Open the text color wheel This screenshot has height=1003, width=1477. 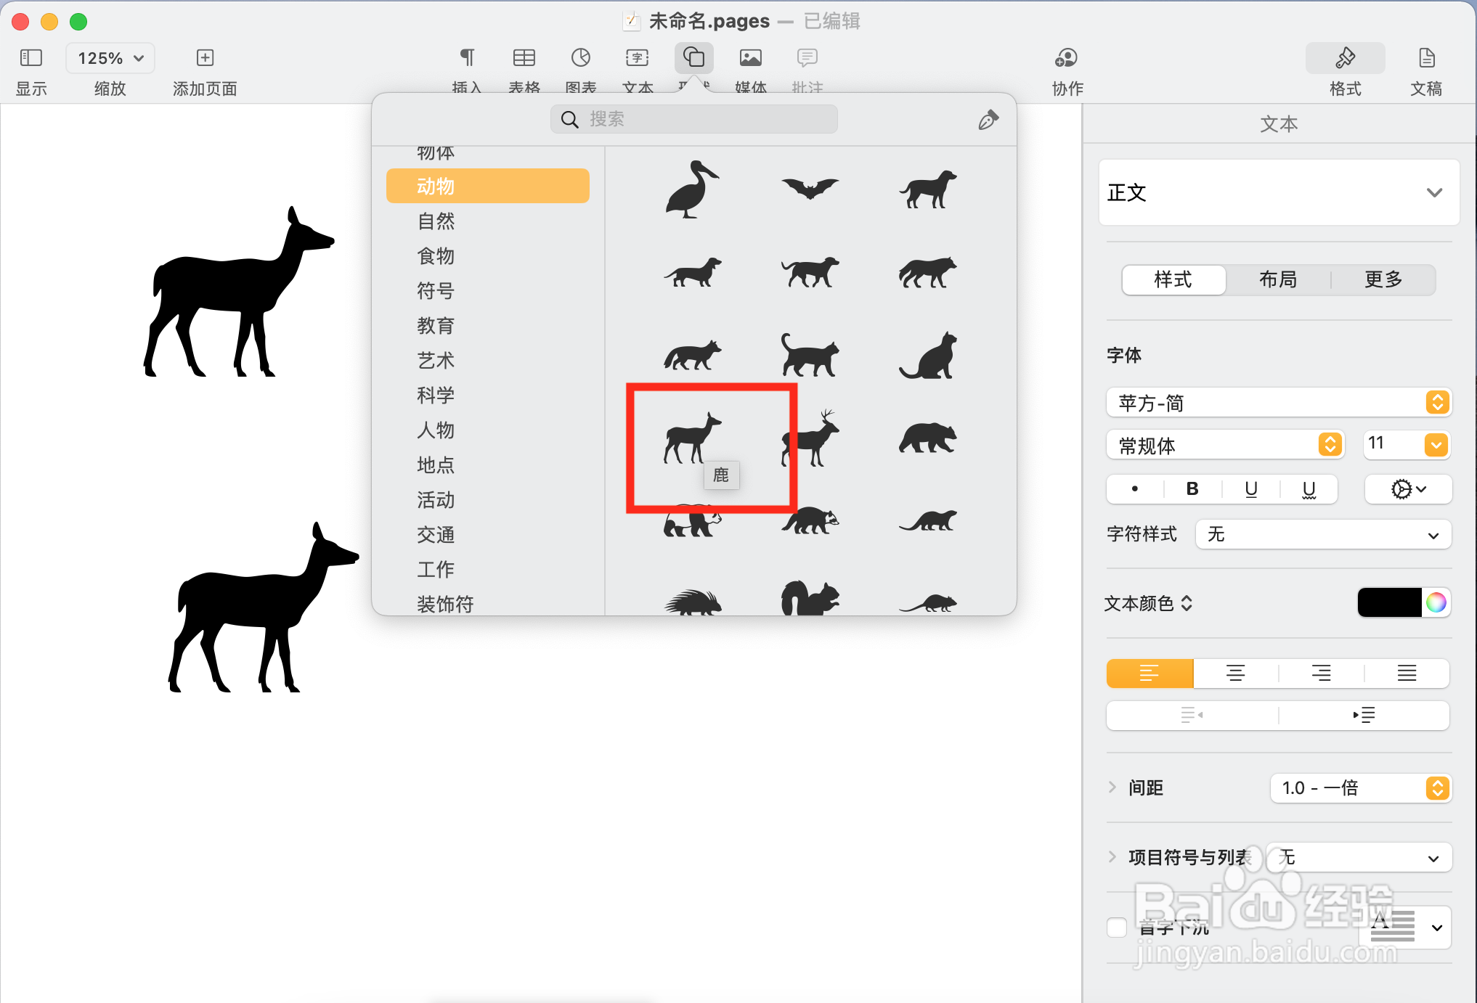pos(1436,602)
